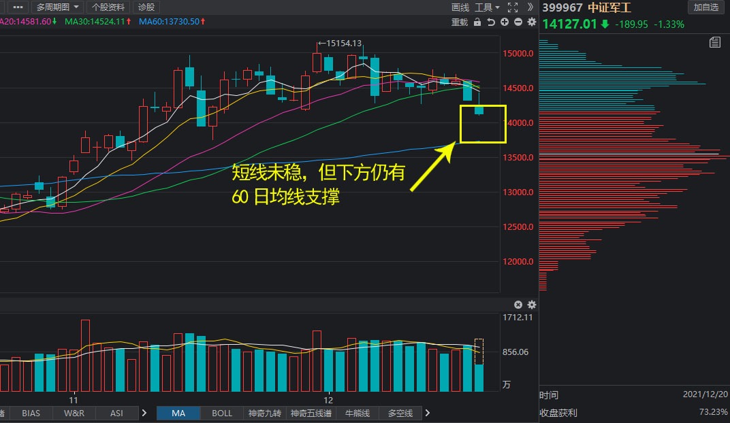
Task: Select the W&R indicator tab
Action: tap(74, 413)
